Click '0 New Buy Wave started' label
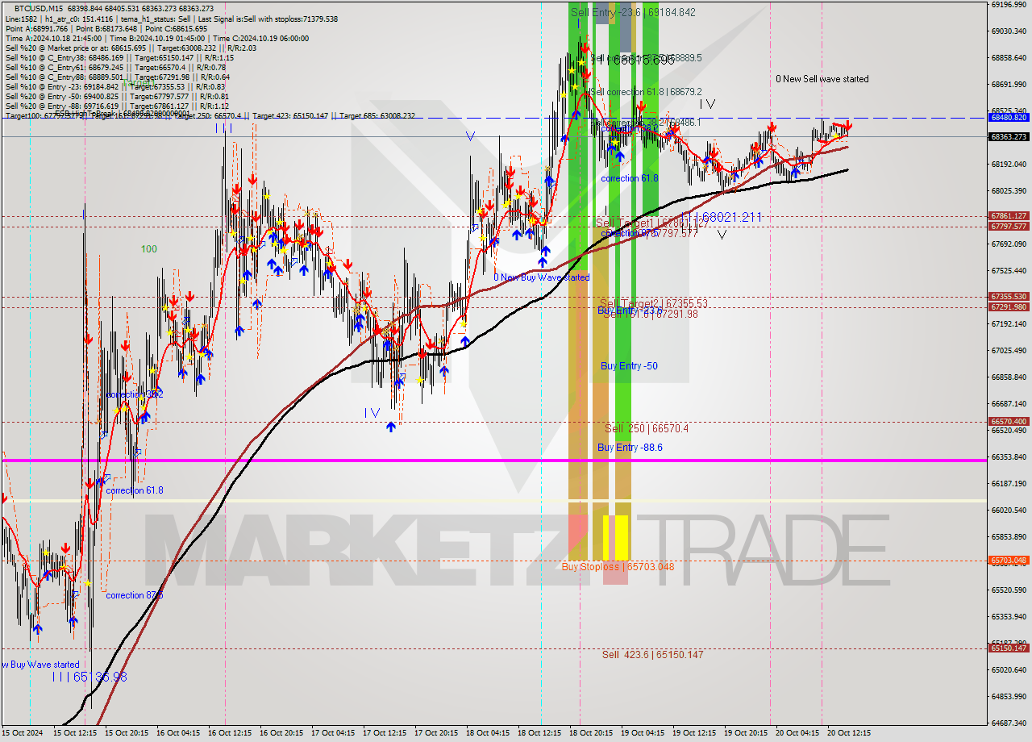This screenshot has height=742, width=1032. pos(542,277)
